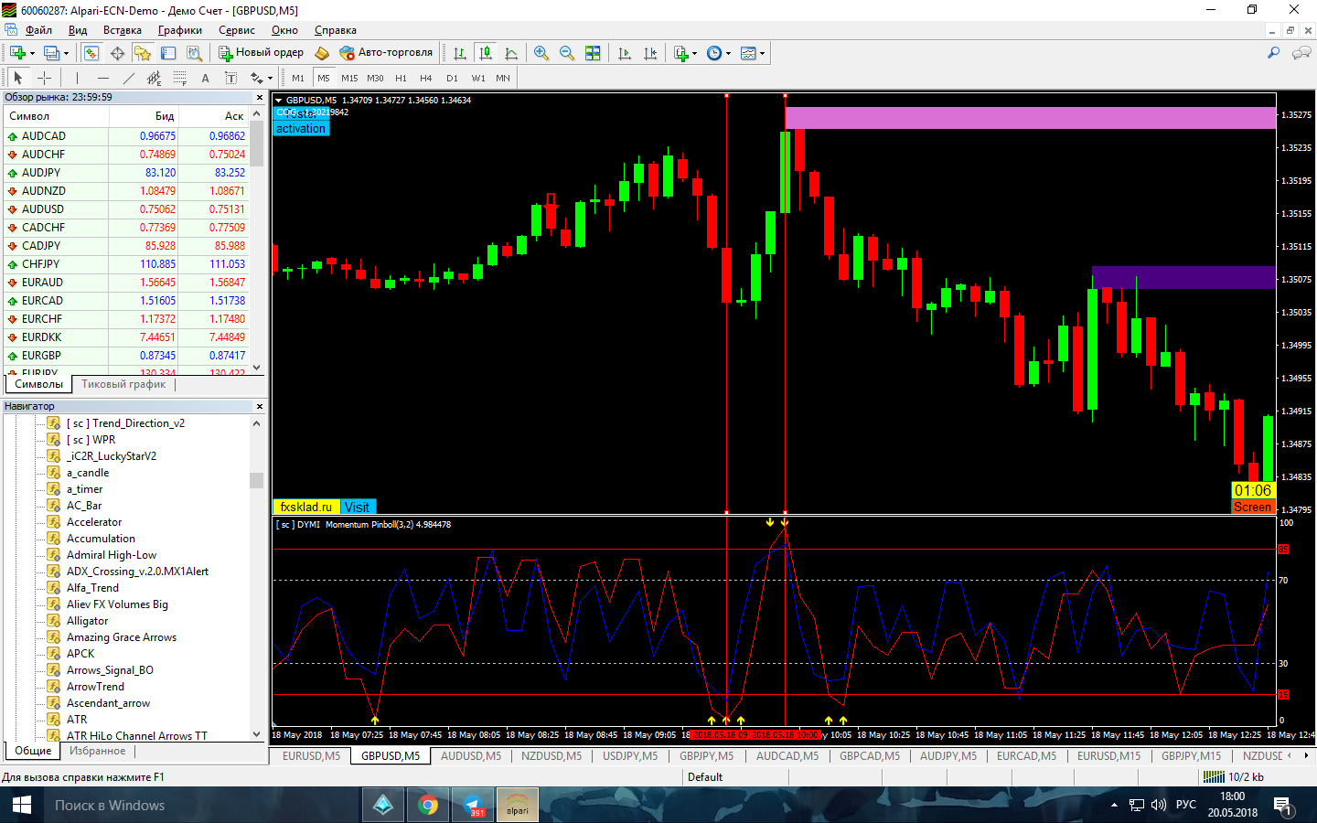The height and width of the screenshot is (823, 1317).
Task: Switch to the EURUSD,M5 chart tab
Action: pyautogui.click(x=311, y=756)
